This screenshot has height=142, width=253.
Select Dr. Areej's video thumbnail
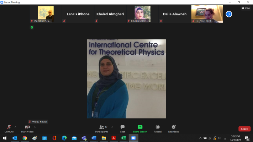(x=207, y=14)
